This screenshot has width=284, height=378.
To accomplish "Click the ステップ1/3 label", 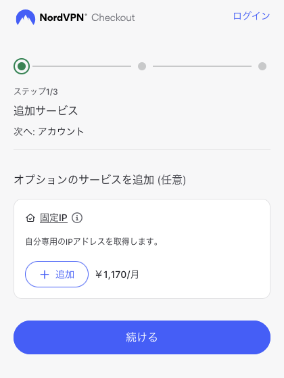I will coord(36,91).
